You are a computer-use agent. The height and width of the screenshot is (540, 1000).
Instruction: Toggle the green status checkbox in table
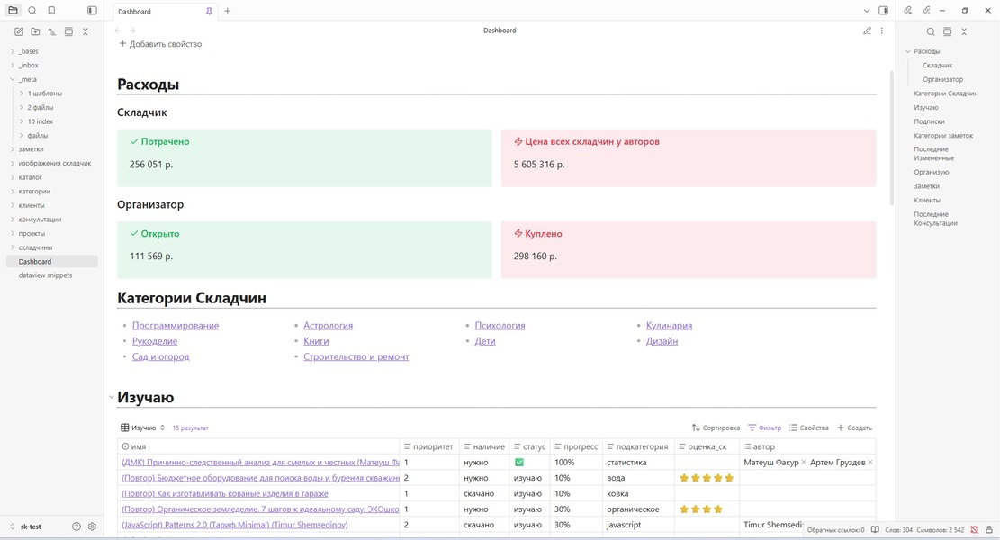(519, 463)
